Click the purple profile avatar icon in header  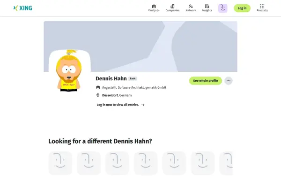(x=223, y=8)
